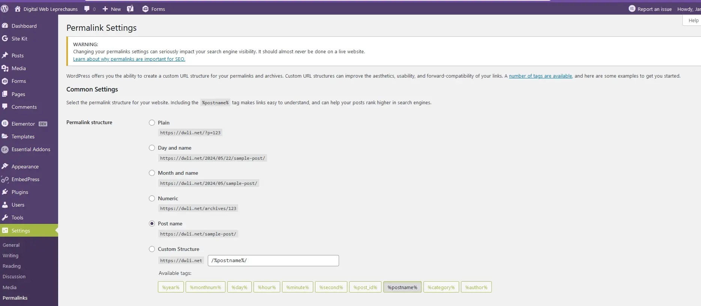Screen dimensions: 701x306
Task: Click the Dashboard gauge icon
Action: (5, 25)
